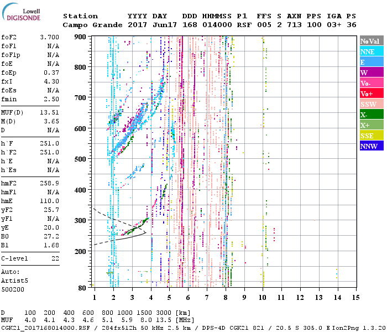Click the cyan NNE legend swatch
387x332 pixels.
click(x=370, y=51)
